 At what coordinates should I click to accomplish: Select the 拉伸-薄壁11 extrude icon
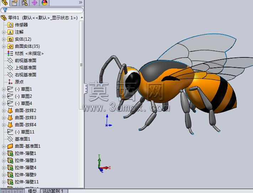(10, 182)
